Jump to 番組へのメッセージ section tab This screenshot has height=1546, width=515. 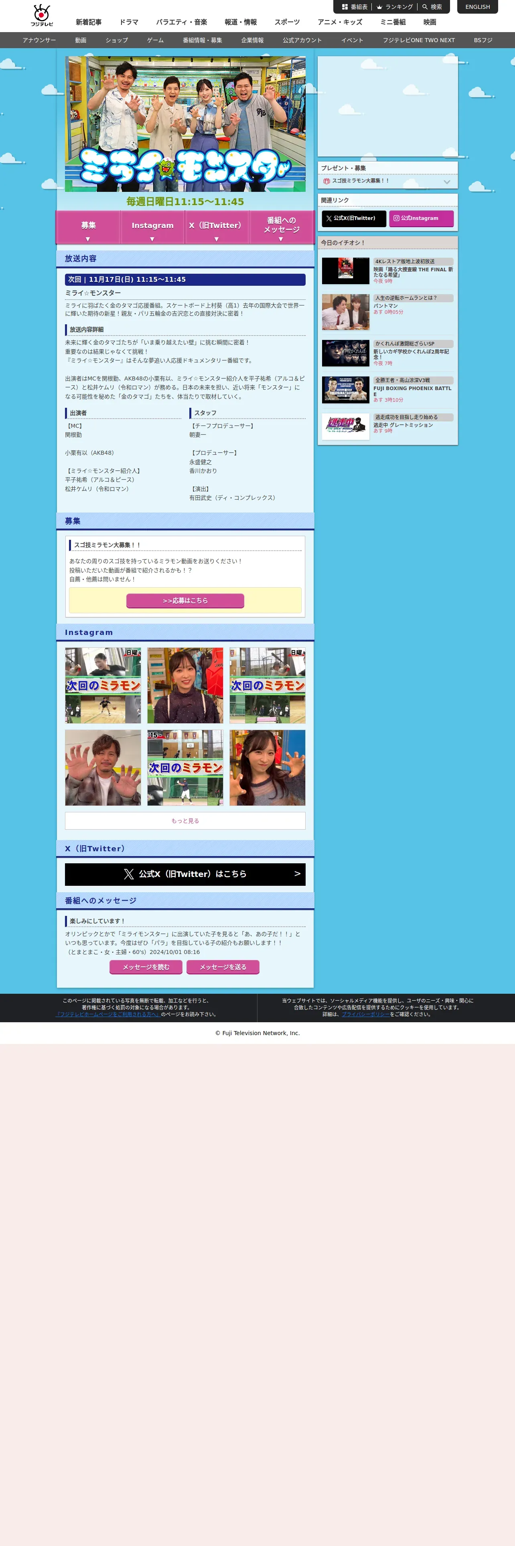click(281, 228)
